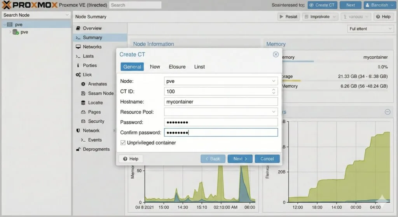Toggle the Unprivileged container checkbox
Image resolution: width=398 pixels, height=217 pixels.
click(123, 143)
